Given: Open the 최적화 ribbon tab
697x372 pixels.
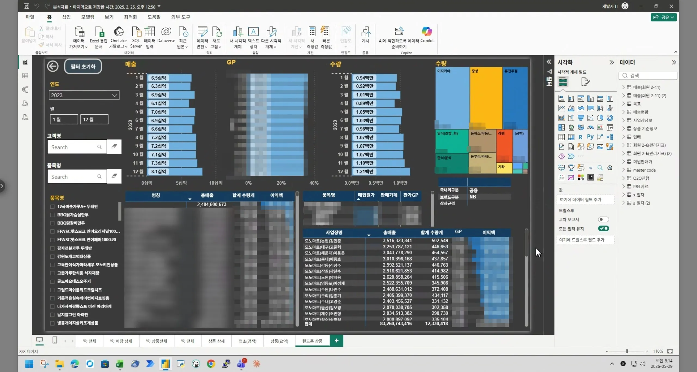Looking at the screenshot, I should click(x=130, y=17).
